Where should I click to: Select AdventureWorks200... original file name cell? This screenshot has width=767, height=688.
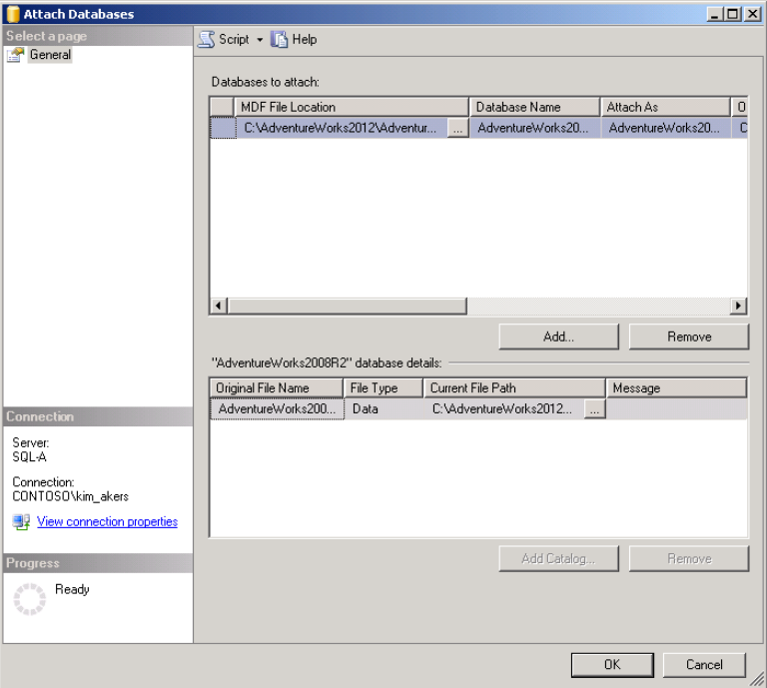pyautogui.click(x=277, y=408)
